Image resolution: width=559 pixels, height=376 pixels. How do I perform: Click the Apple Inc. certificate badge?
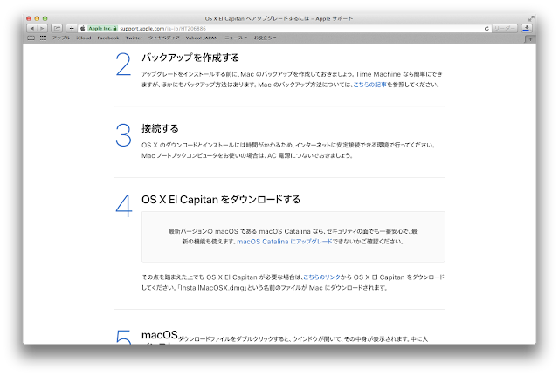pos(103,29)
